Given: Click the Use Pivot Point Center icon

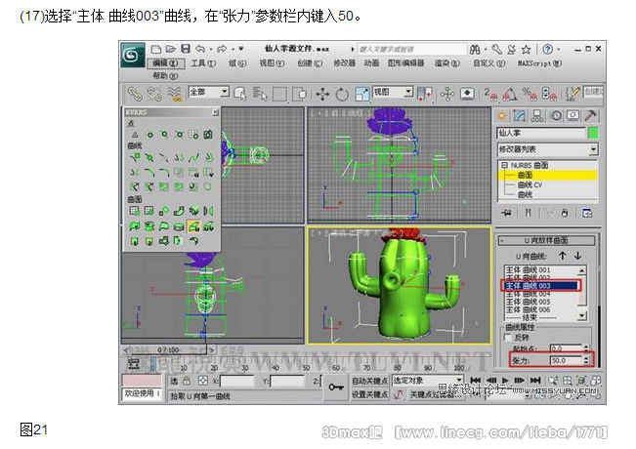Looking at the screenshot, I should (x=424, y=94).
